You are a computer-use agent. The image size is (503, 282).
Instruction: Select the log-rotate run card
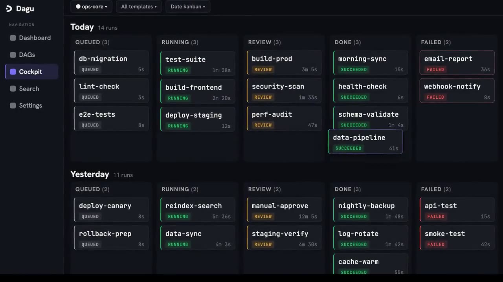coord(371,238)
